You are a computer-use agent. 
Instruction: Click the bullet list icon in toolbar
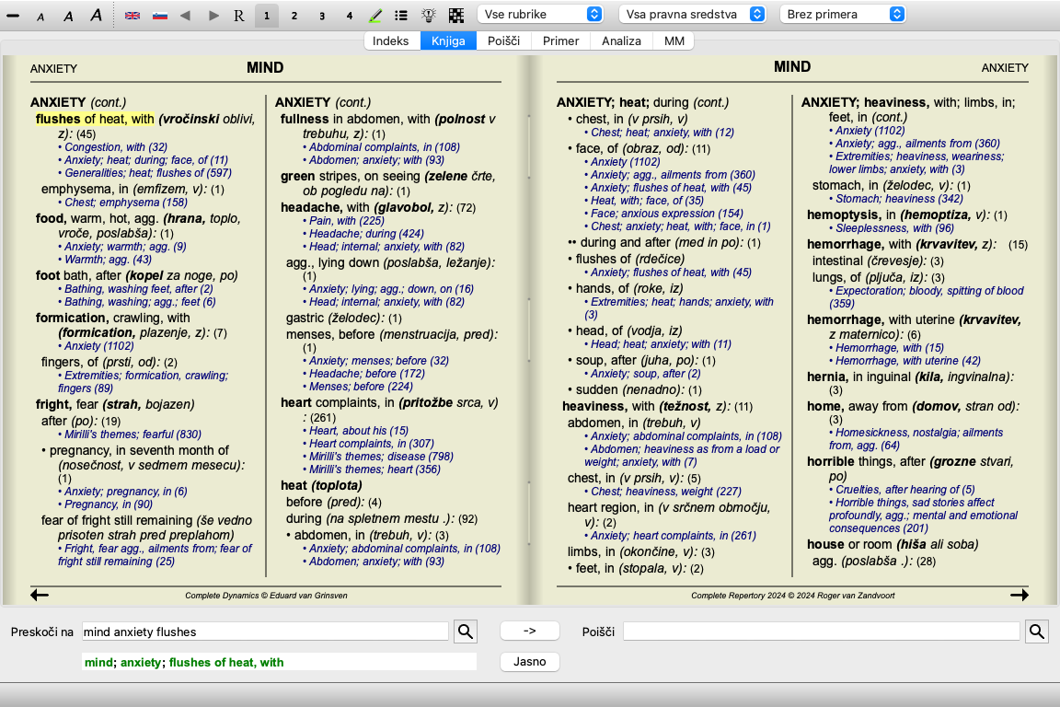click(401, 16)
